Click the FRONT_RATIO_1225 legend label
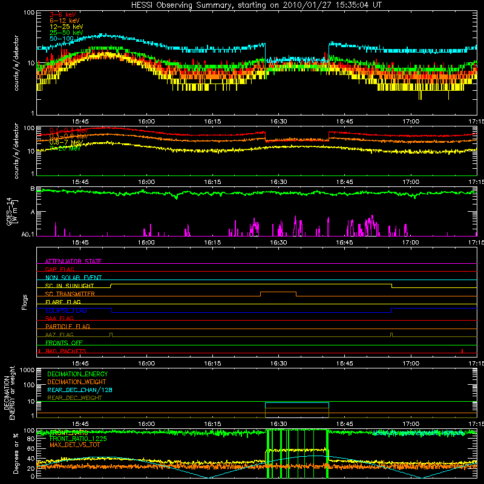This screenshot has height=484, width=484. [78, 439]
